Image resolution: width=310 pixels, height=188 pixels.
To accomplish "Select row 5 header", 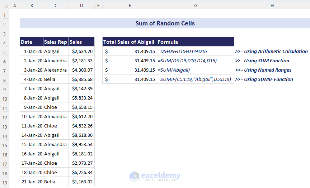I will [x=4, y=52].
